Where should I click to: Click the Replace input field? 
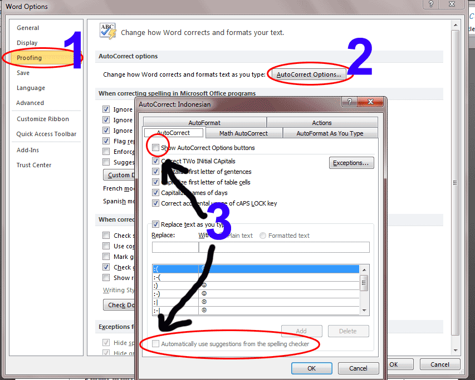point(175,247)
